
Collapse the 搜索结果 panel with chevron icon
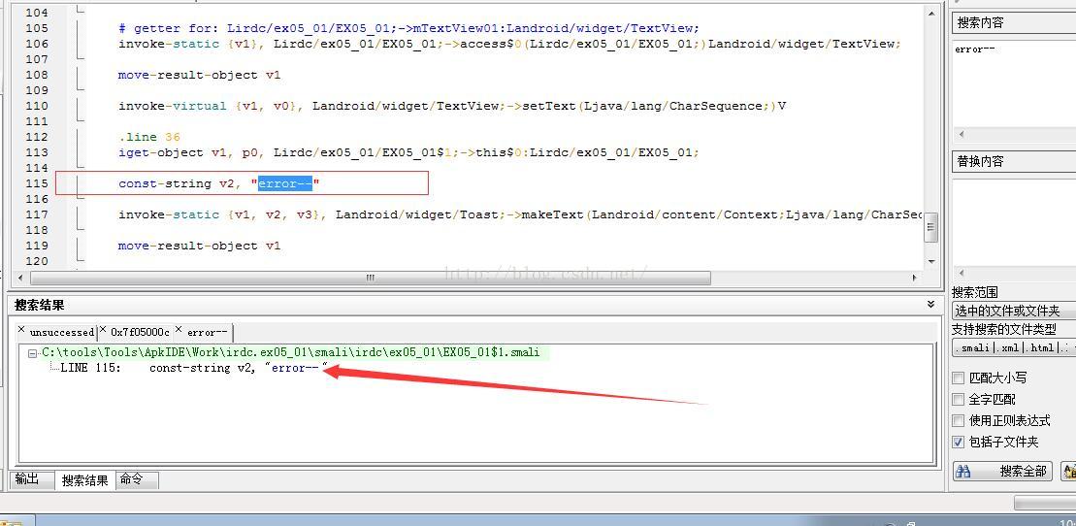[930, 304]
